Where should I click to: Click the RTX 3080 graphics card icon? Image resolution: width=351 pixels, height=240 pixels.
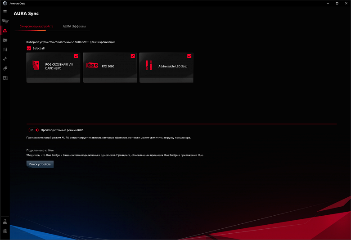[x=92, y=65]
